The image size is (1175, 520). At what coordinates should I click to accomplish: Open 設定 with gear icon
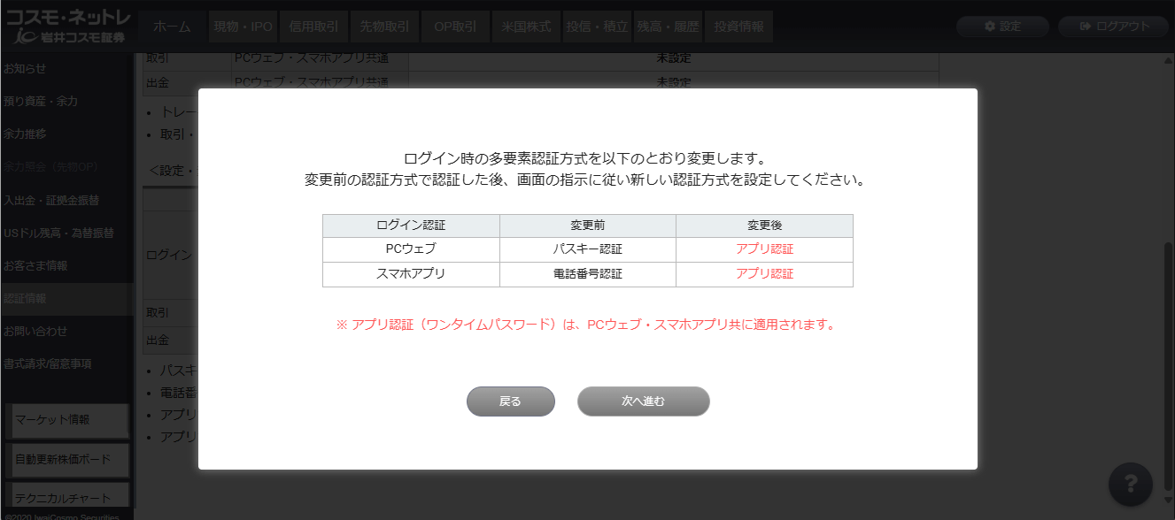pyautogui.click(x=1002, y=27)
